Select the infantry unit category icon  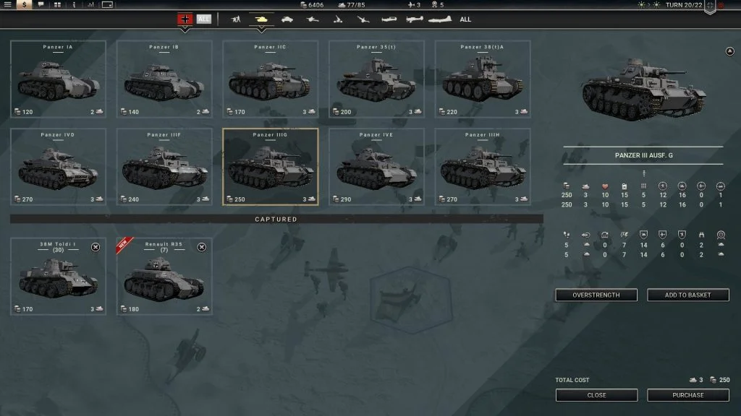click(236, 19)
